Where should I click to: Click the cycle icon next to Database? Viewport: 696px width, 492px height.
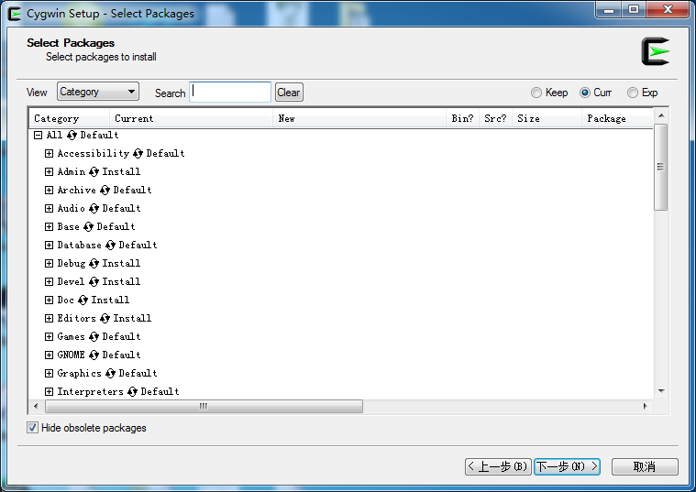click(x=110, y=246)
